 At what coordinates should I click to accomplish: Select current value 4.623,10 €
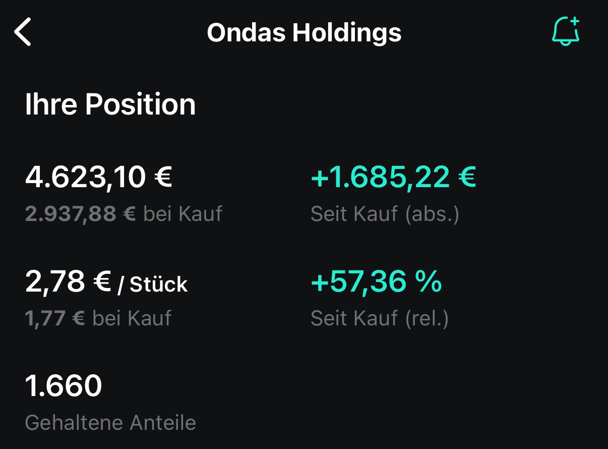coord(99,178)
